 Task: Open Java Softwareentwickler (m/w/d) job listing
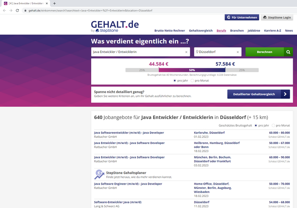coord(129,133)
